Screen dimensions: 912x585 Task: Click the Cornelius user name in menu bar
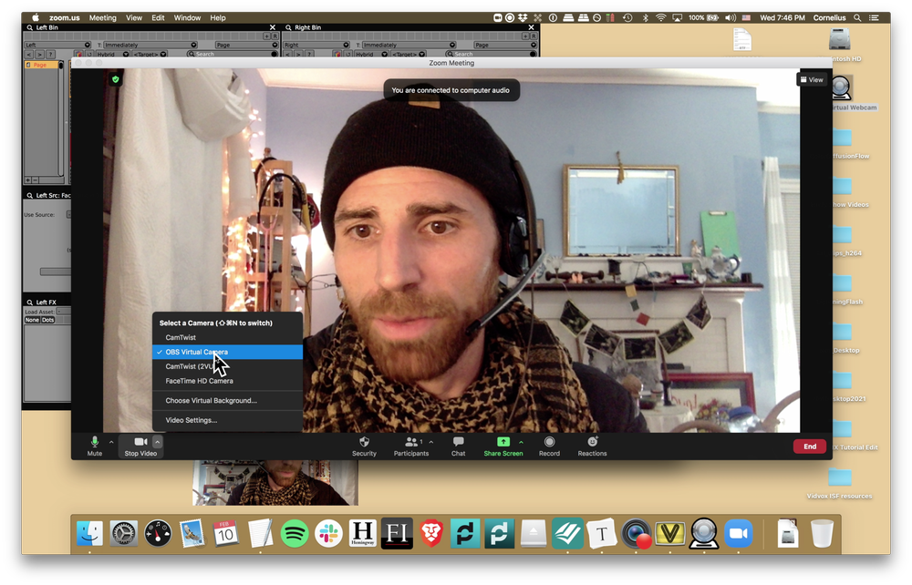tap(829, 18)
